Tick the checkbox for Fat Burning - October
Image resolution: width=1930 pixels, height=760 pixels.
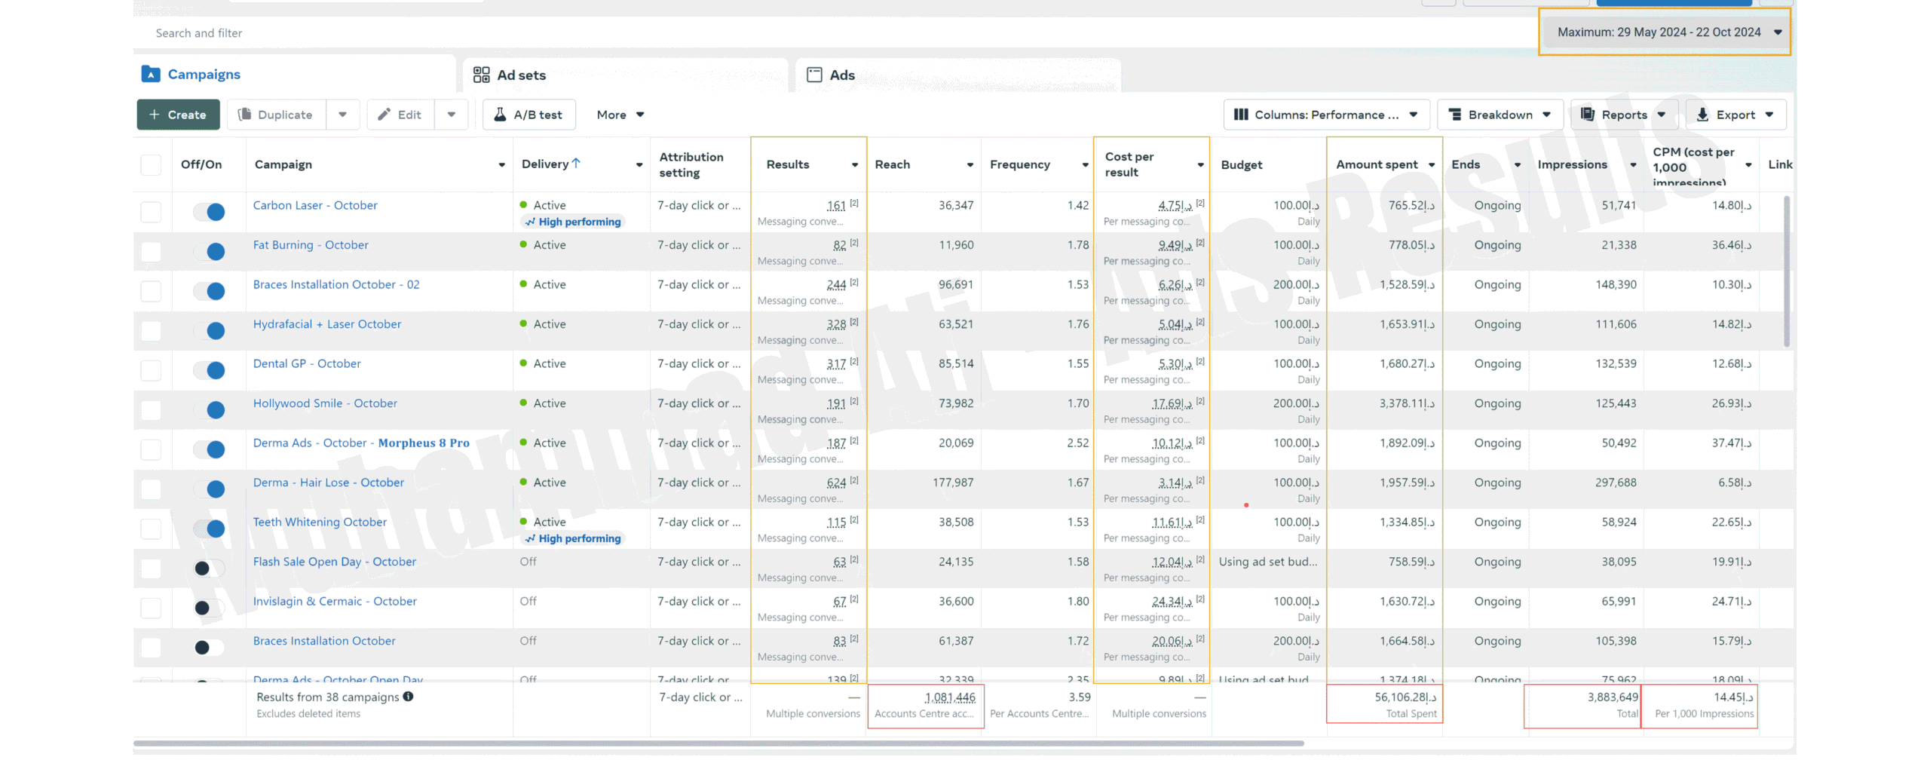click(151, 252)
